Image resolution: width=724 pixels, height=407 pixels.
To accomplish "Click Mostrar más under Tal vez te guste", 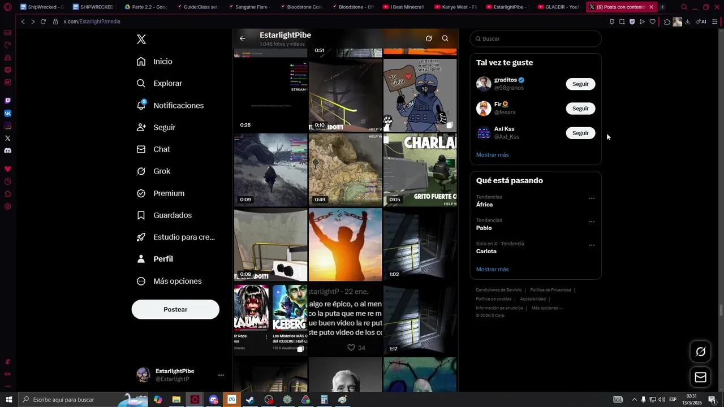I will pyautogui.click(x=492, y=155).
